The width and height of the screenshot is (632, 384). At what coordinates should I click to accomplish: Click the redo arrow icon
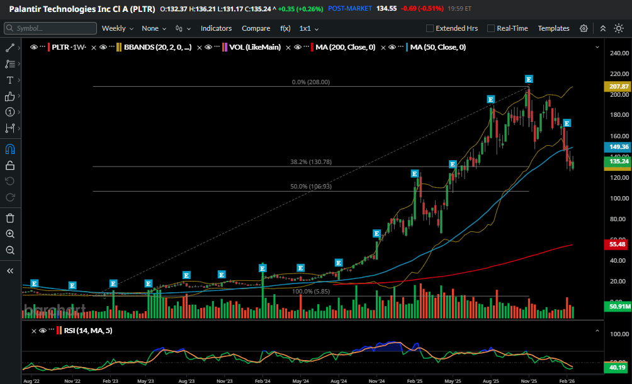click(9, 197)
